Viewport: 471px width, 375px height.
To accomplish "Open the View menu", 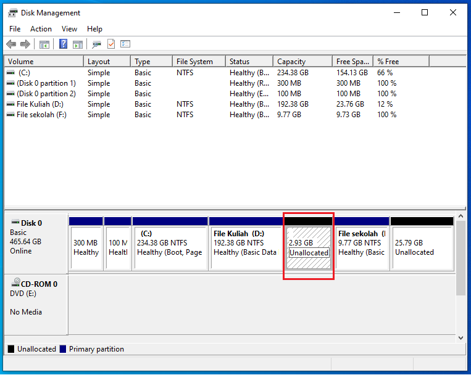I will click(x=69, y=29).
